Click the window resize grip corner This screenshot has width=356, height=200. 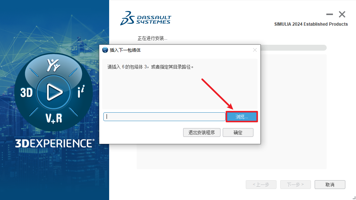(x=354, y=198)
